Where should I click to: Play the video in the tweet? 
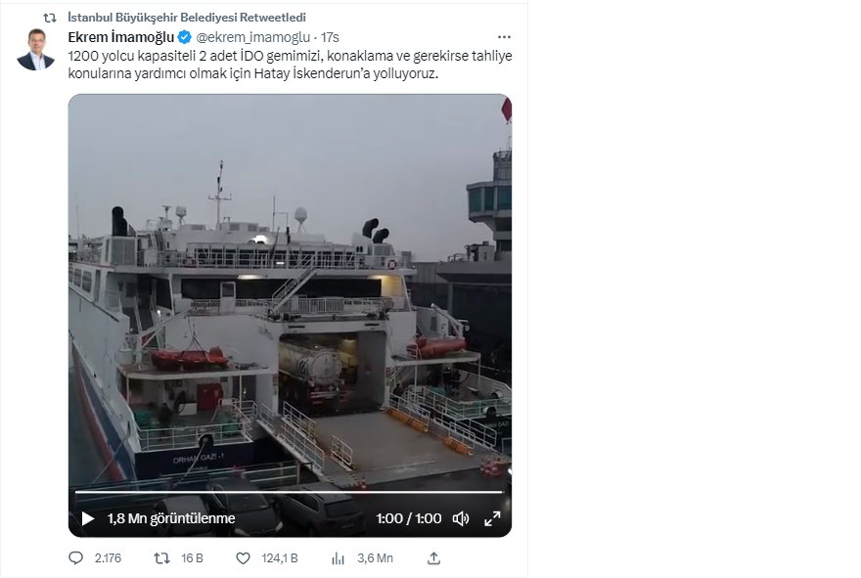(x=88, y=518)
